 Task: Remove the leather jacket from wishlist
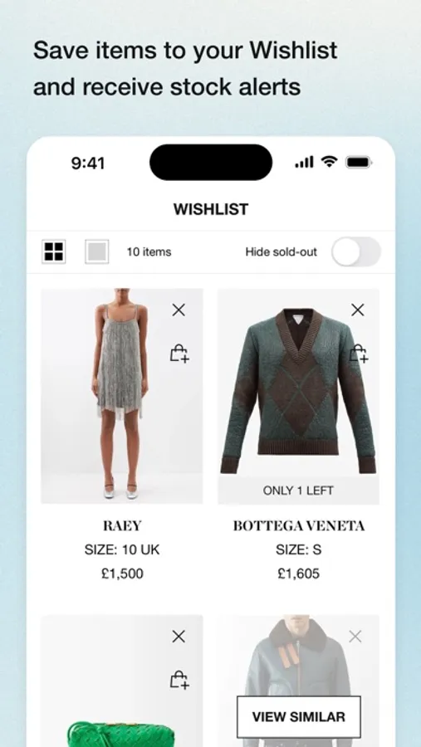[x=355, y=636]
